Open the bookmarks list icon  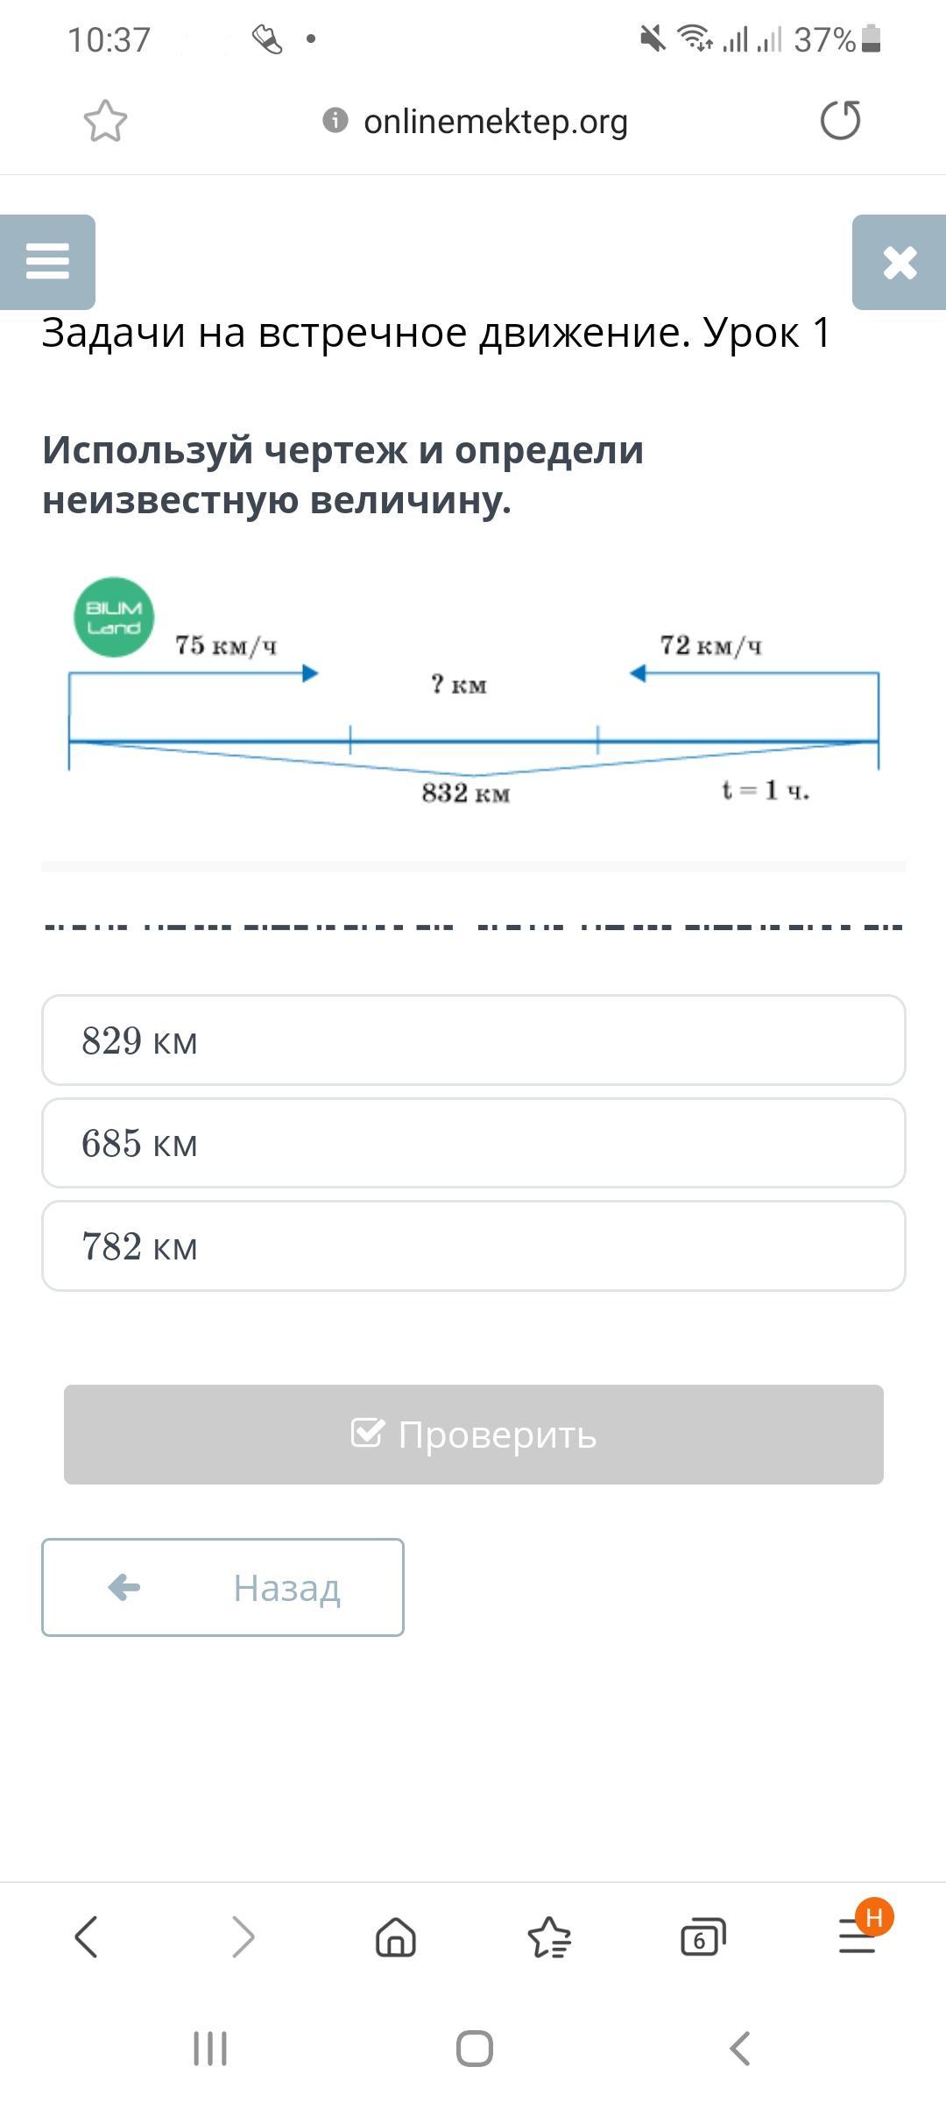click(549, 1936)
